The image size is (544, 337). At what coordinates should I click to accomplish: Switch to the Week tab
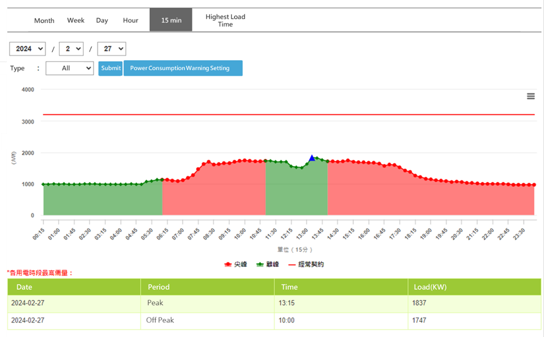tap(75, 20)
